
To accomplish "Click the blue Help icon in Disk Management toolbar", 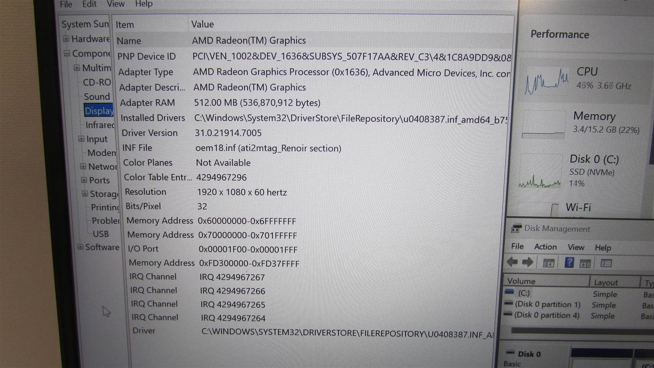I will pyautogui.click(x=569, y=263).
